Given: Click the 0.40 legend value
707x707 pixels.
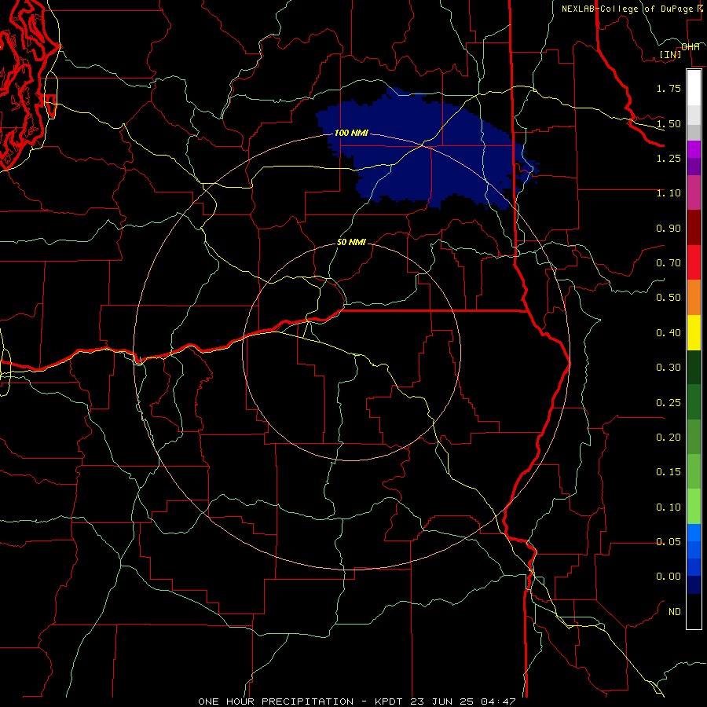Looking at the screenshot, I should pyautogui.click(x=669, y=333).
